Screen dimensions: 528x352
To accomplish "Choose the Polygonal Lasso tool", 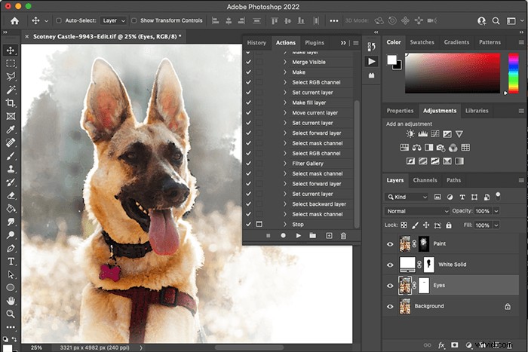I will (x=11, y=76).
